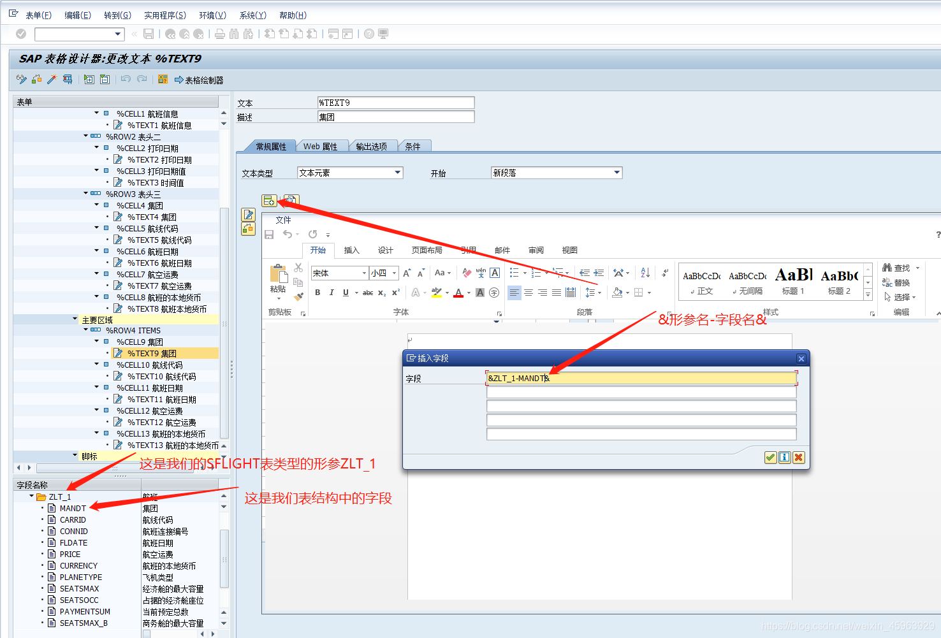Screen dimensions: 941x638
Task: Switch to the Web 属性 tab
Action: tap(320, 146)
